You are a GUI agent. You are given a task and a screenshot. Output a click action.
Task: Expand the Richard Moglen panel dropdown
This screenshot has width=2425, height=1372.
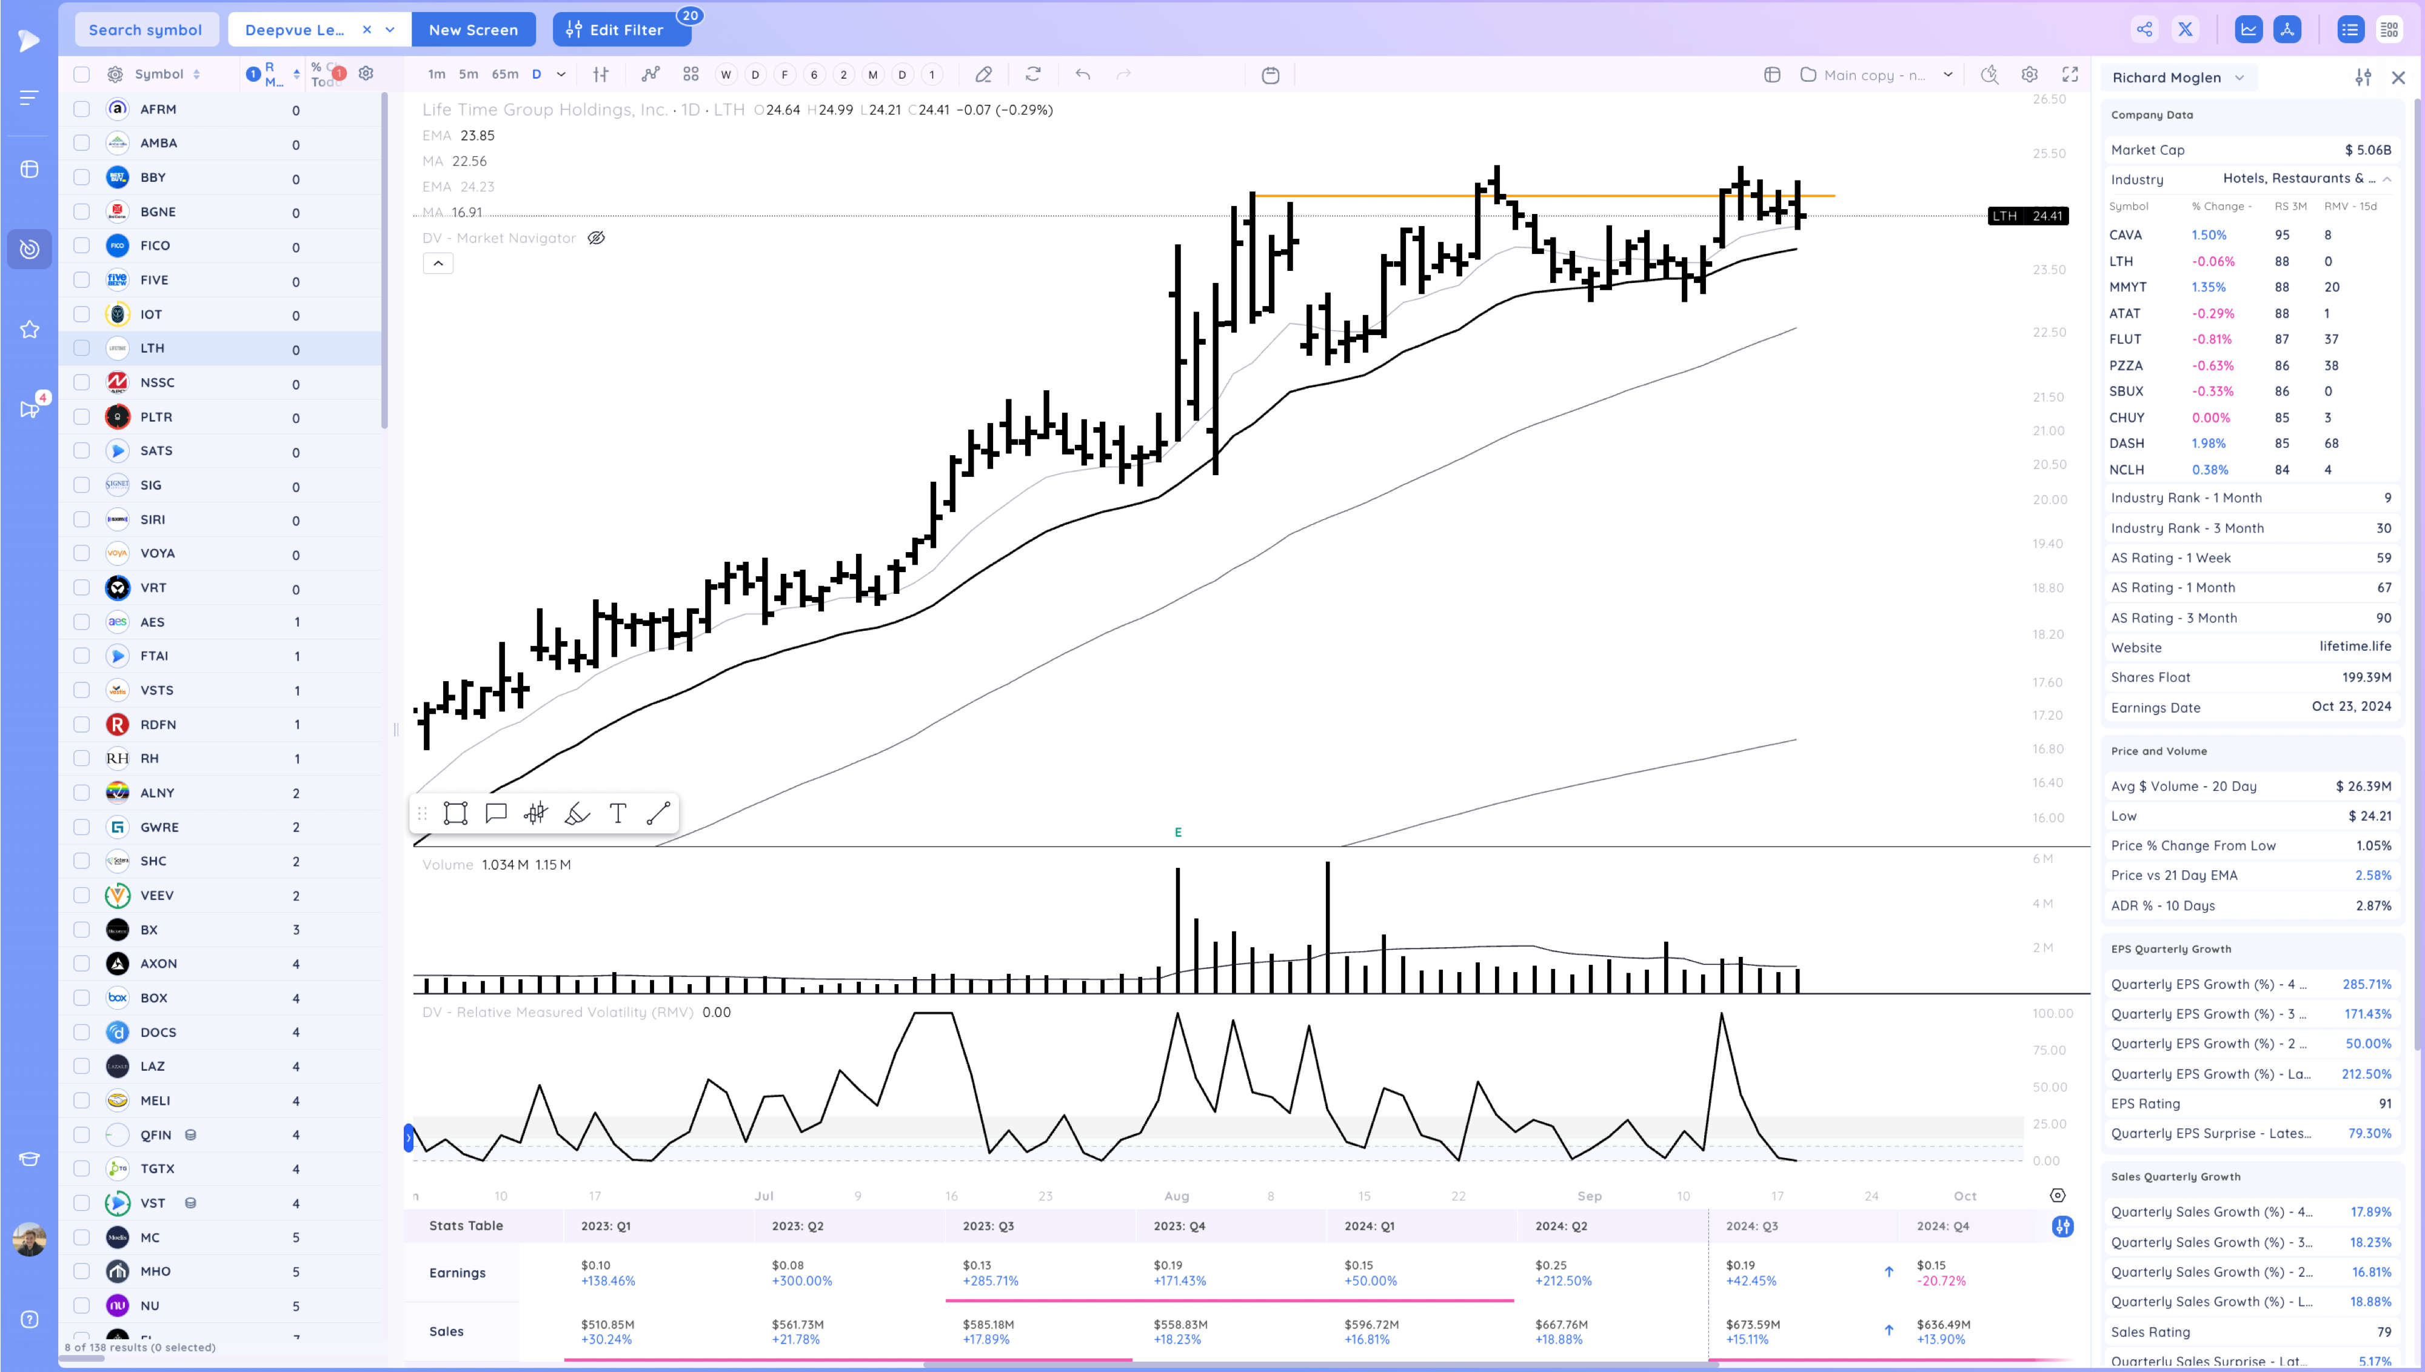click(2240, 78)
